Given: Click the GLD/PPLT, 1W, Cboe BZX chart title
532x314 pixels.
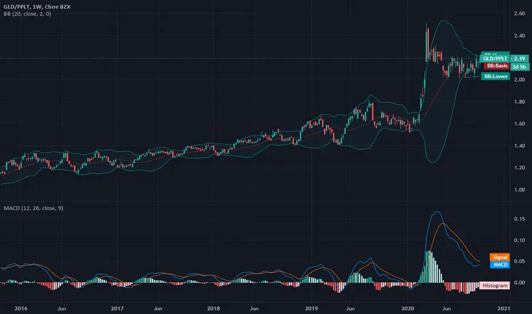Looking at the screenshot, I should pos(37,6).
